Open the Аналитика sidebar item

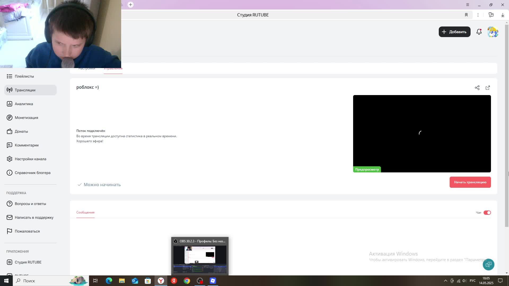pos(24,104)
